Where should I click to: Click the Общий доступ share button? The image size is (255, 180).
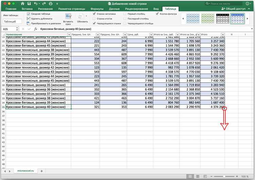tap(233, 9)
